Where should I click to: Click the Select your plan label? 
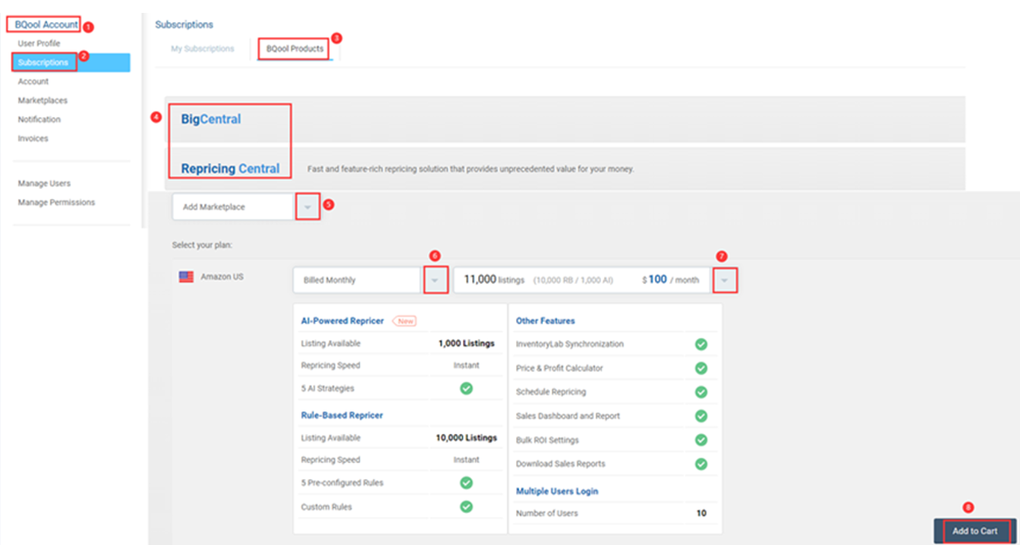(x=200, y=245)
